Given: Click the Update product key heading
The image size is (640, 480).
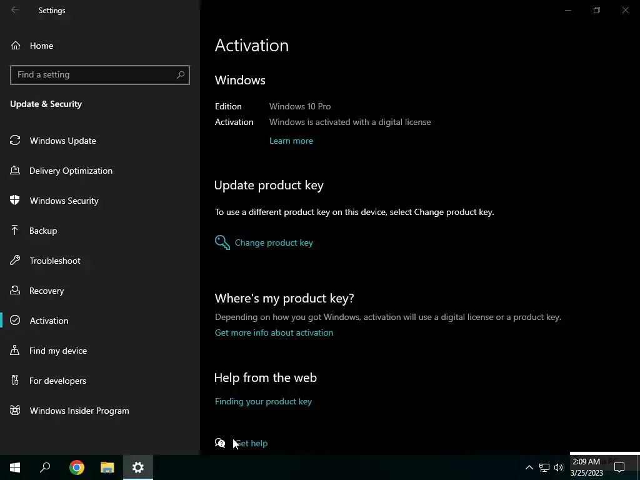Looking at the screenshot, I should click(x=269, y=185).
